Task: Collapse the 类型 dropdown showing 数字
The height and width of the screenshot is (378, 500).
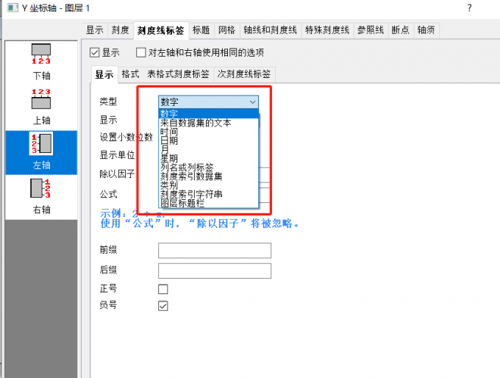Action: coord(208,102)
